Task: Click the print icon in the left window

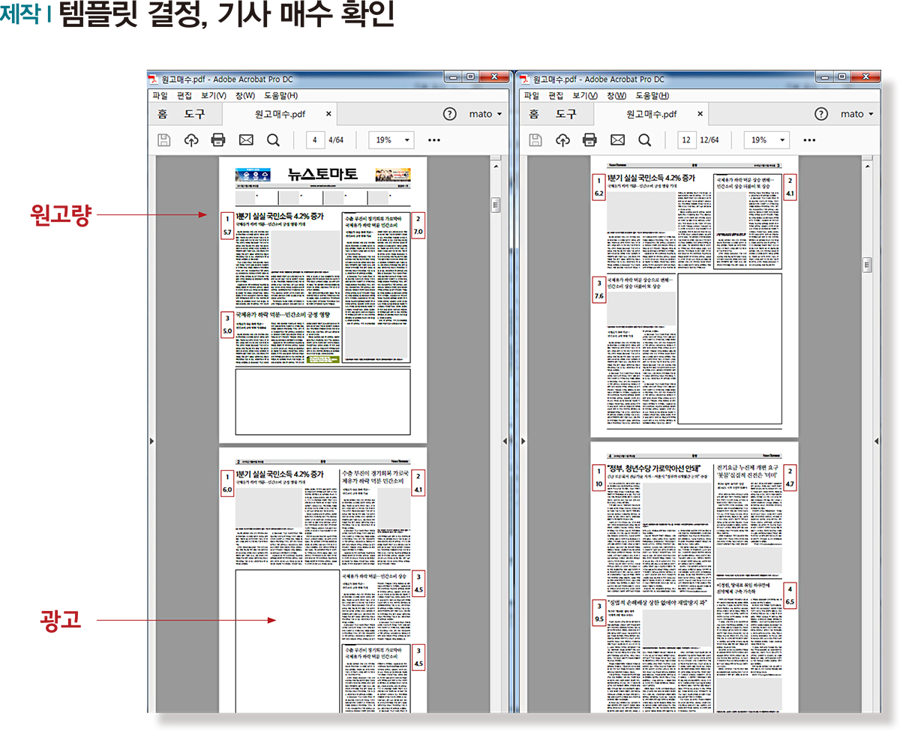Action: tap(218, 140)
